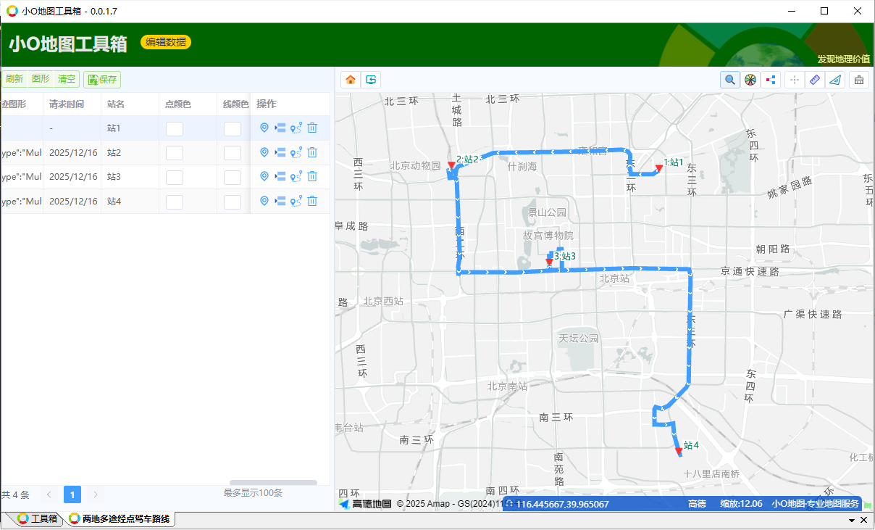This screenshot has width=875, height=530.
Task: Click the horizontal table scrollbar
Action: point(273,482)
